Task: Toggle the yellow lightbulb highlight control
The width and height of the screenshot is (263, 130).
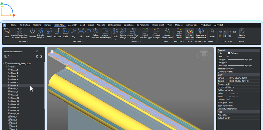Action: [x=220, y=36]
